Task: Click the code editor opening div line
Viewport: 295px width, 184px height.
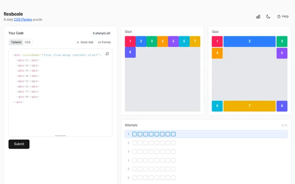Action: click(57, 55)
